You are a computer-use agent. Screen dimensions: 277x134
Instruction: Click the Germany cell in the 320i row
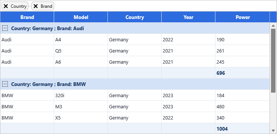135,95
